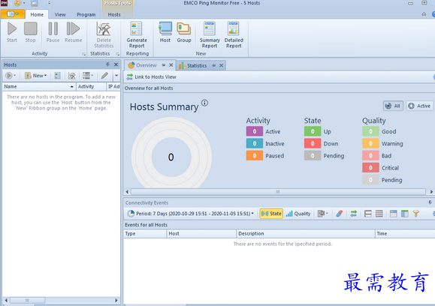Add a new Host from ribbon
The height and width of the screenshot is (306, 435).
pos(165,32)
